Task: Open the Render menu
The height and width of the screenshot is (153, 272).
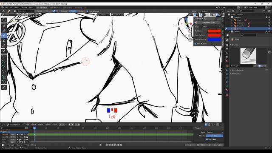Action: tap(17, 8)
